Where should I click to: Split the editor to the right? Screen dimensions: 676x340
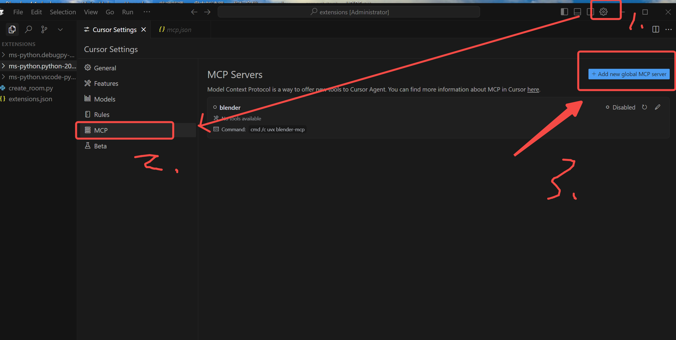tap(656, 29)
